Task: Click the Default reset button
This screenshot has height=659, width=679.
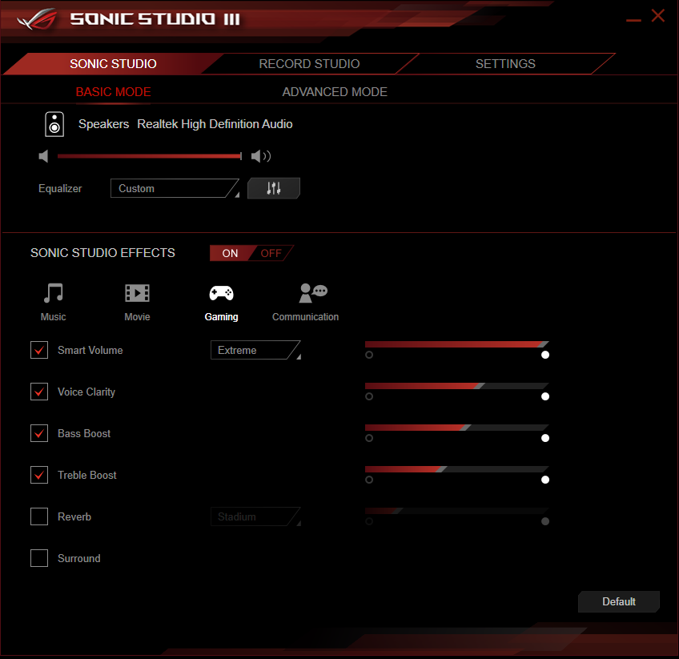Action: (x=619, y=601)
